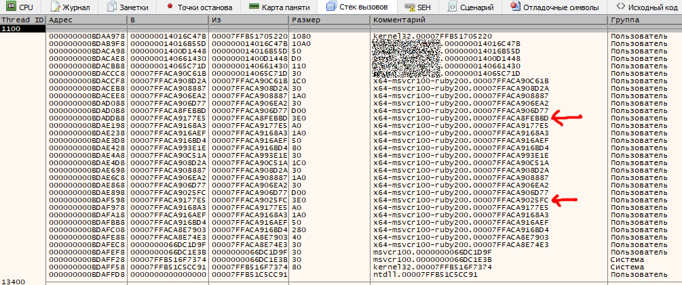682x285 pixels.
Task: Select thread ID 1100 cell
Action: [x=22, y=28]
